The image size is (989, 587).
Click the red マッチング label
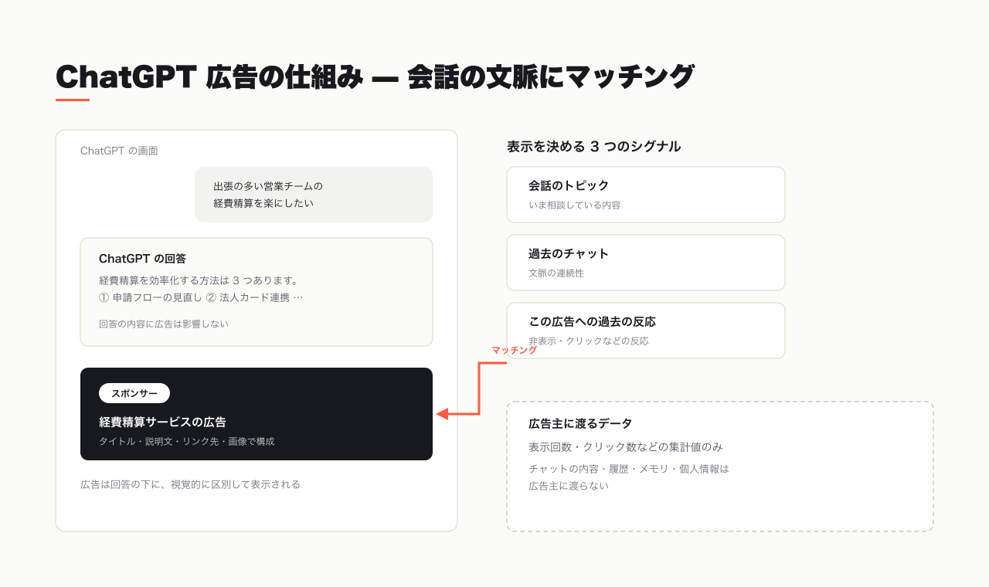point(514,351)
